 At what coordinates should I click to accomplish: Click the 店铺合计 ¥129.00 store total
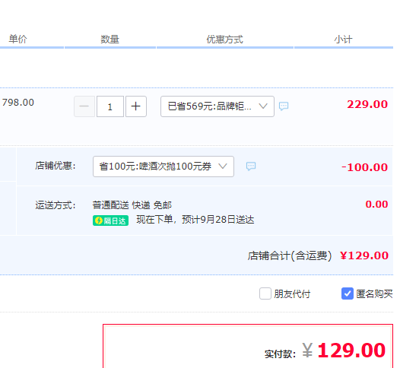point(364,255)
